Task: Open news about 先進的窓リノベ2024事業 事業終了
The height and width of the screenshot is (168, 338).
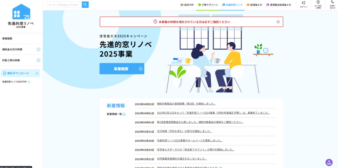Action: [x=214, y=113]
